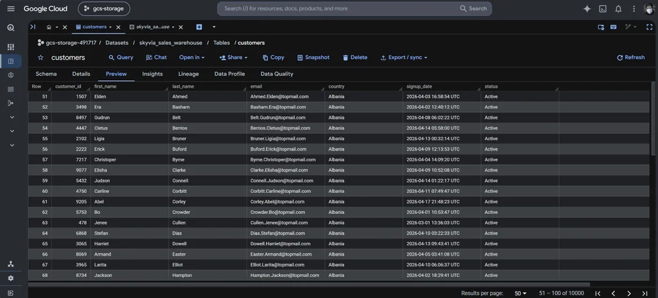The height and width of the screenshot is (298, 658).
Task: Activate Cloud Shell terminal icon
Action: [603, 9]
